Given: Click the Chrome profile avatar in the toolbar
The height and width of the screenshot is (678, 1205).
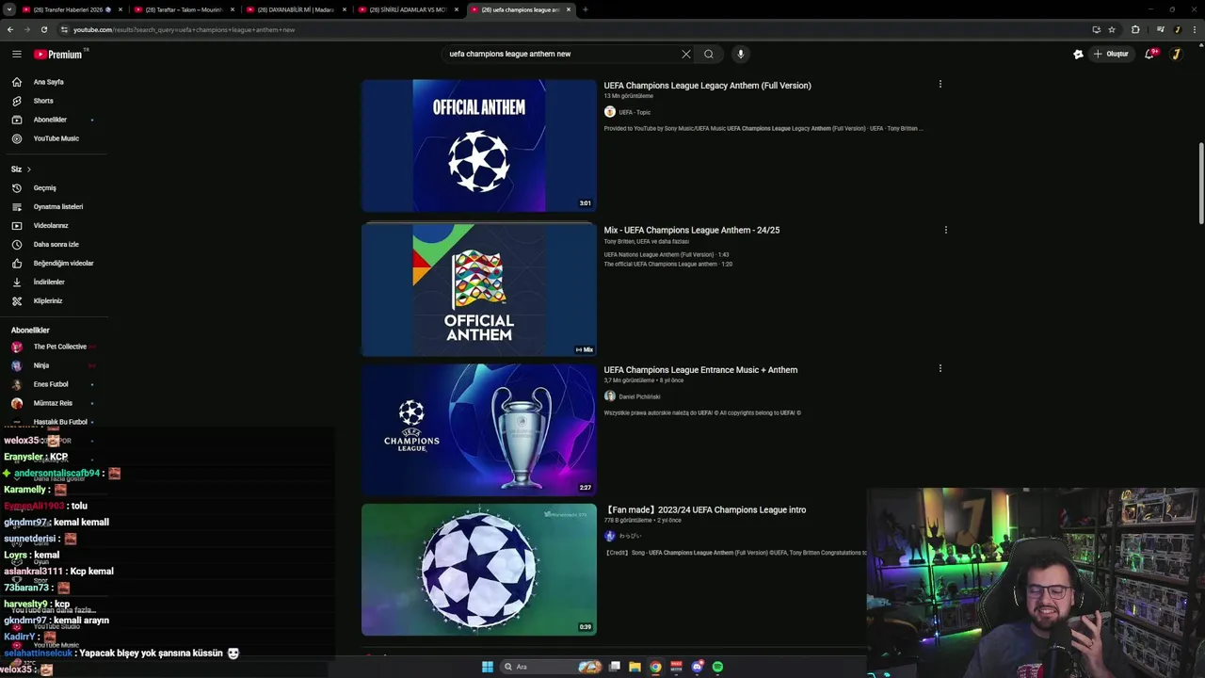Looking at the screenshot, I should point(1178,29).
